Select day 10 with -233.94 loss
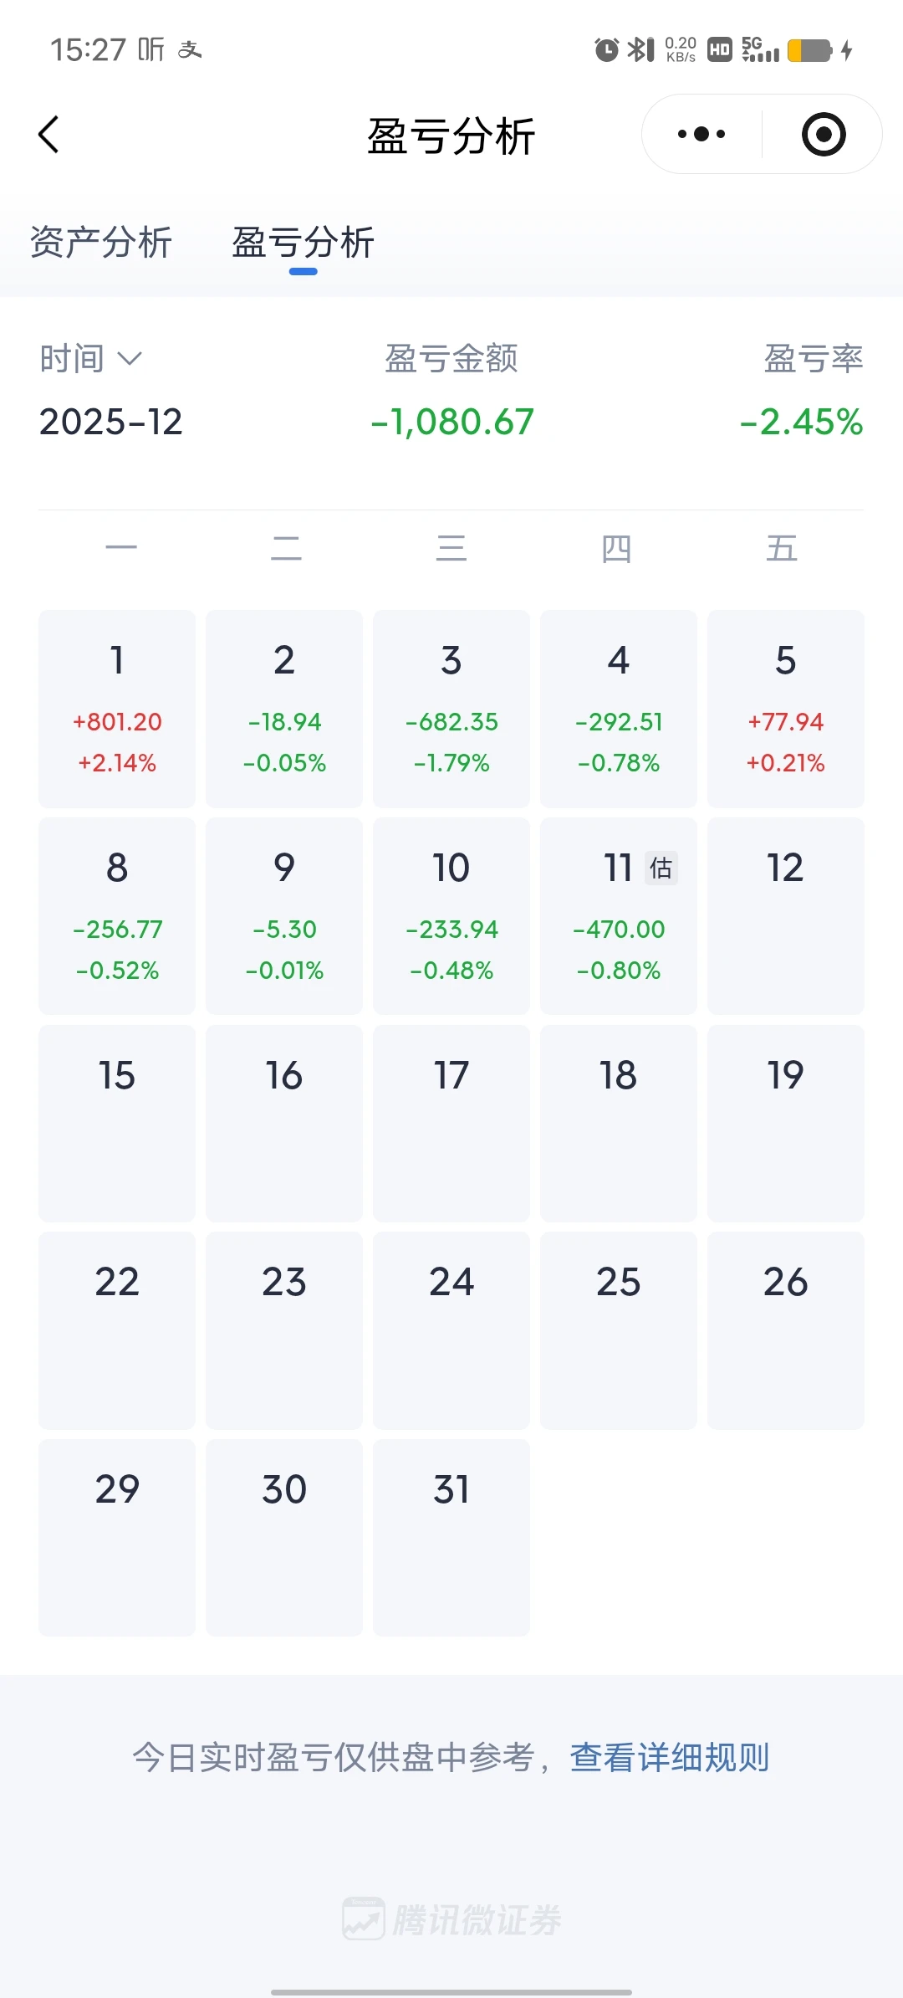The height and width of the screenshot is (1998, 903). coord(451,915)
